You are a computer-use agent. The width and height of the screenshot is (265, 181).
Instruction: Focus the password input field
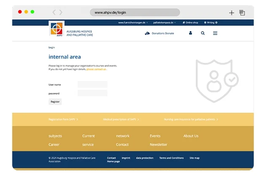coord(92,93)
